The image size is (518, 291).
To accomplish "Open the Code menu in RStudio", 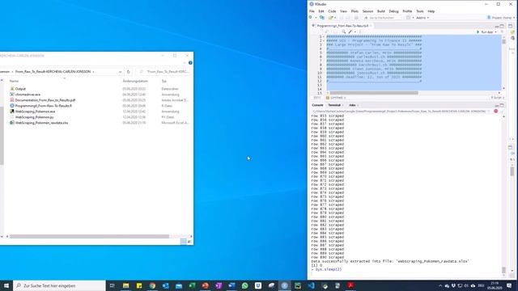I will point(332,11).
